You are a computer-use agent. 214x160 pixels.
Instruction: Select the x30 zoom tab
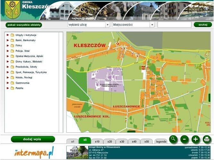pyautogui.click(x=122, y=141)
